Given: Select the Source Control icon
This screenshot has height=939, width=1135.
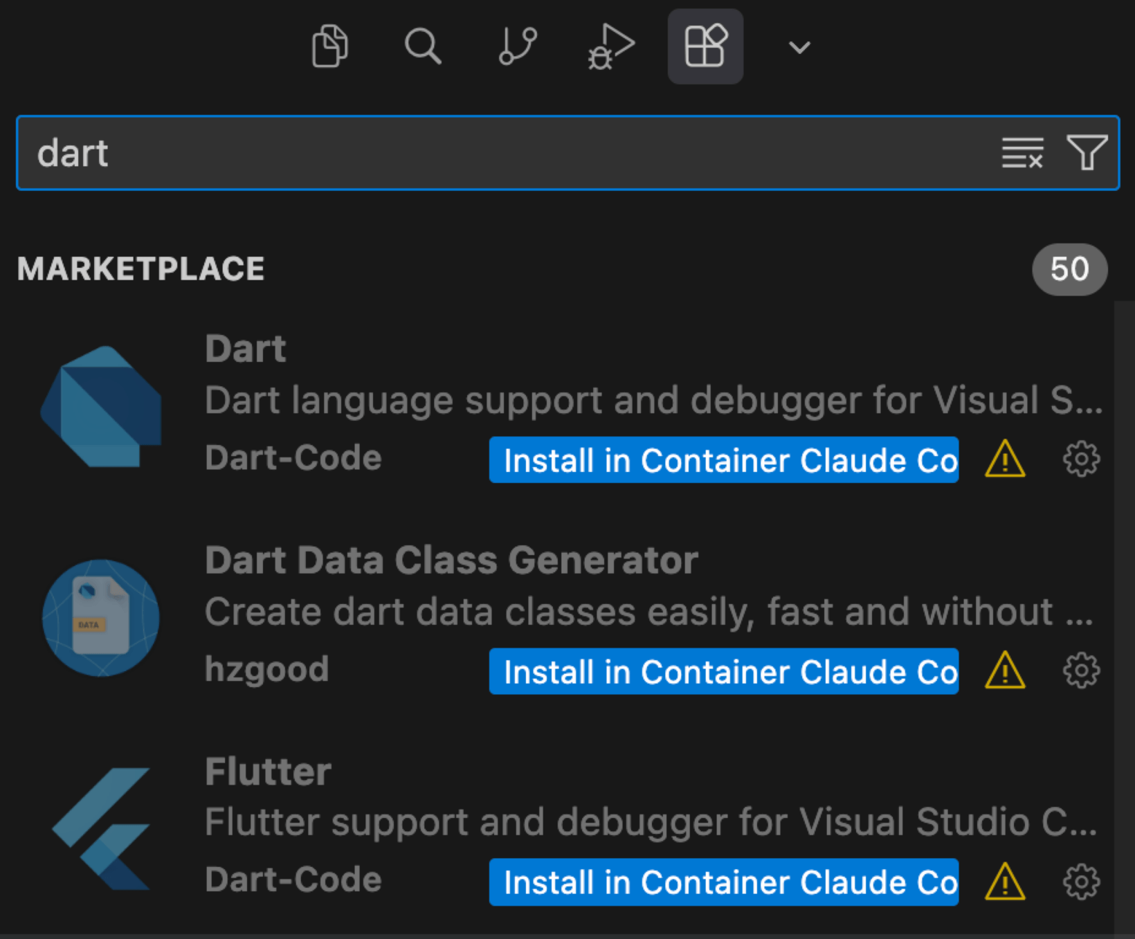Looking at the screenshot, I should (x=518, y=46).
